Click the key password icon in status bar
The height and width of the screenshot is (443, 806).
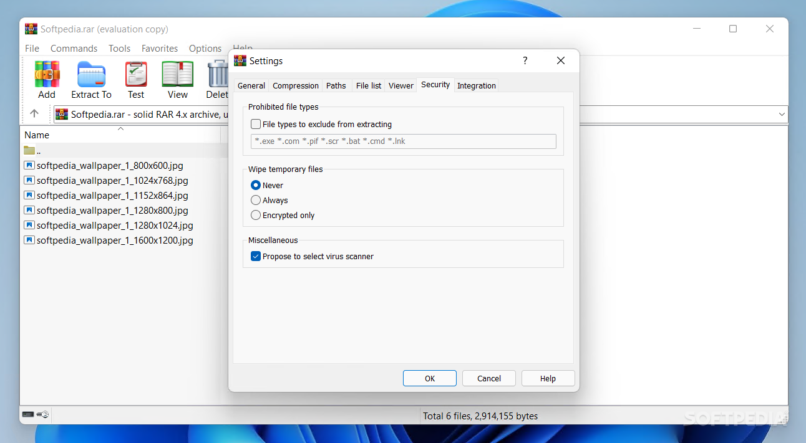click(x=43, y=414)
